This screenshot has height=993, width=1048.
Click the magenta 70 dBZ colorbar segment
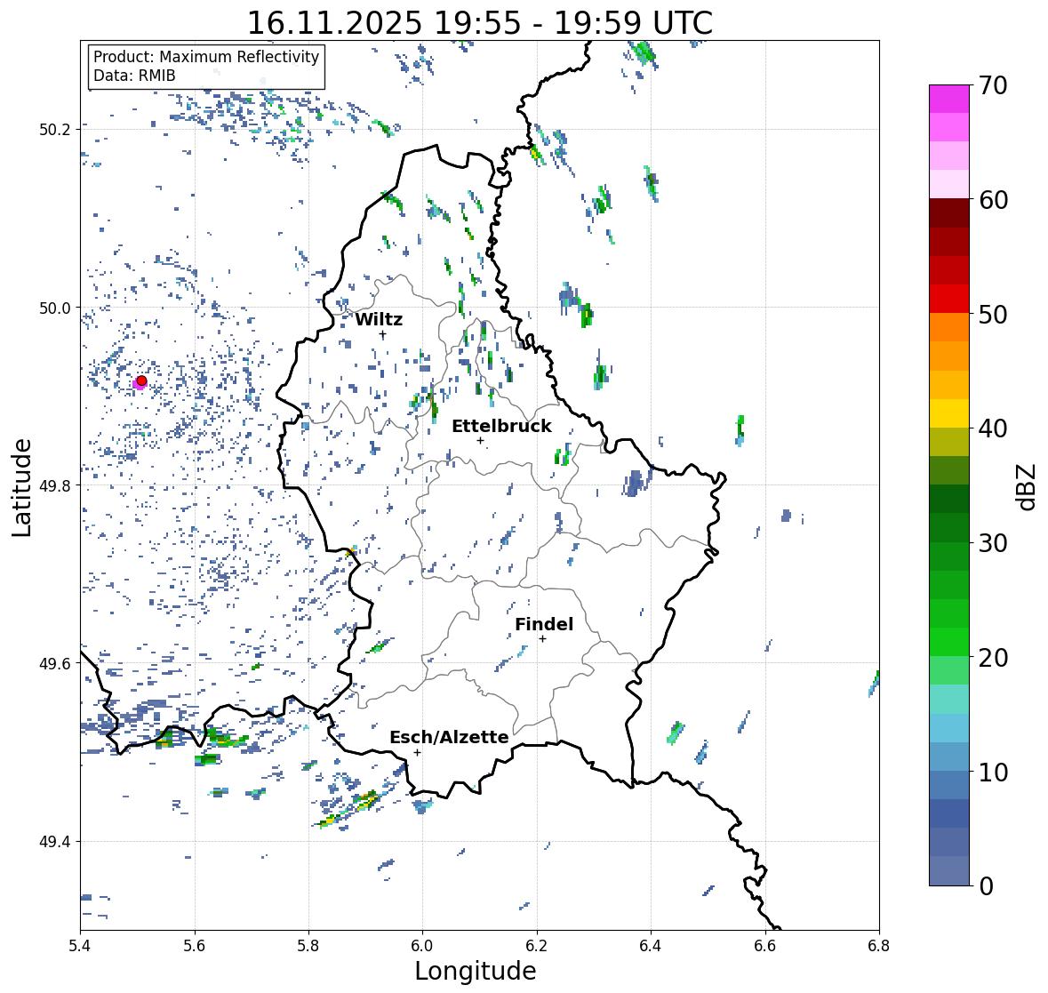coord(949,99)
